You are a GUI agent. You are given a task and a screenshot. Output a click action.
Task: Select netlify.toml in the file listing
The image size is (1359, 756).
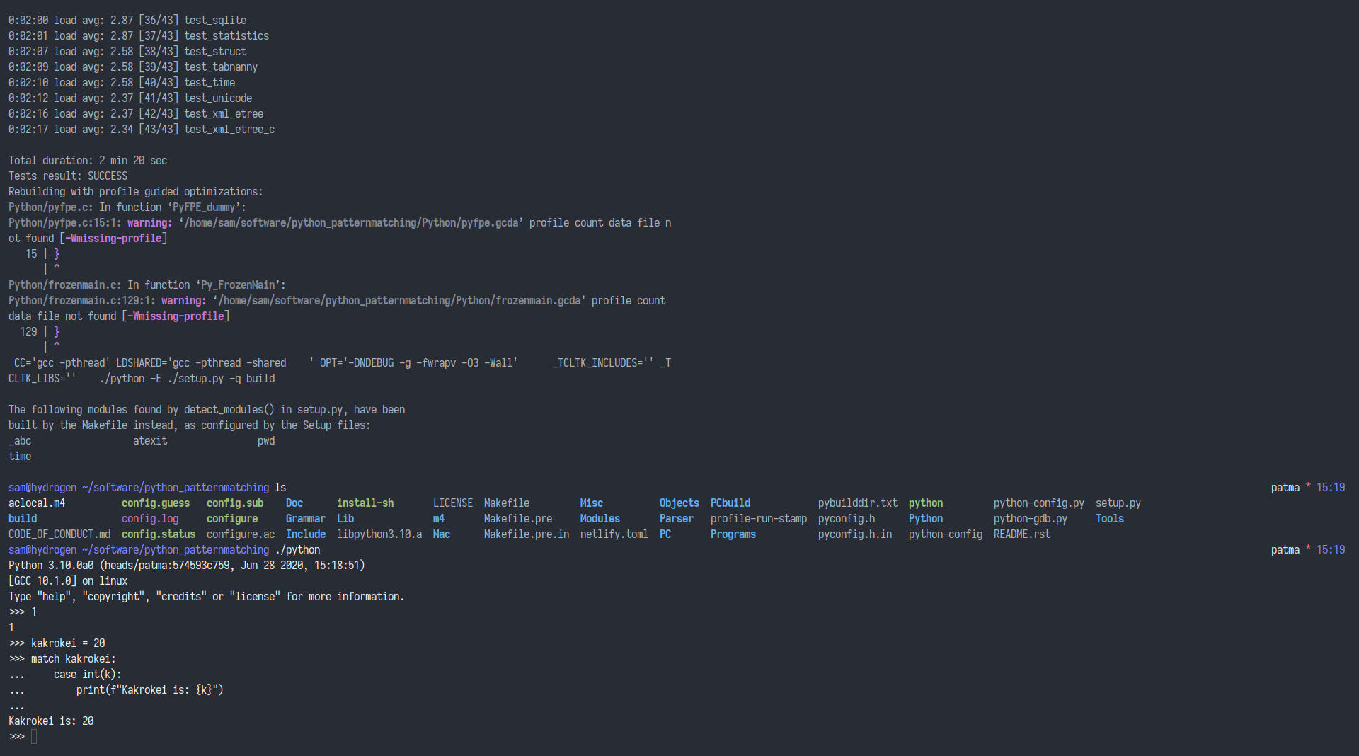coord(614,534)
